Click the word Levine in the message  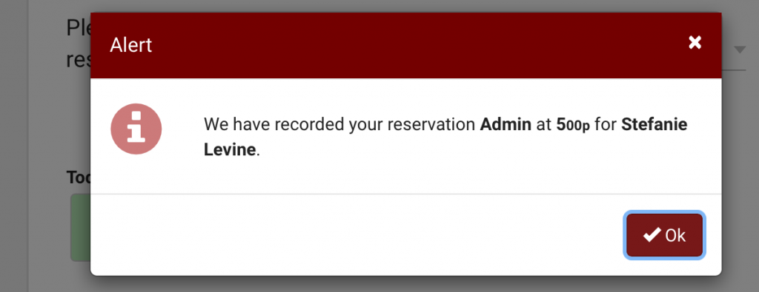(230, 149)
